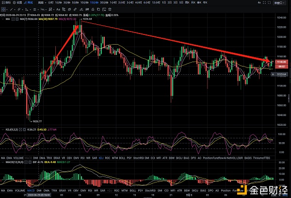Switch to the 月K timeframe
291x198 pixels.
pyautogui.click(x=193, y=2)
